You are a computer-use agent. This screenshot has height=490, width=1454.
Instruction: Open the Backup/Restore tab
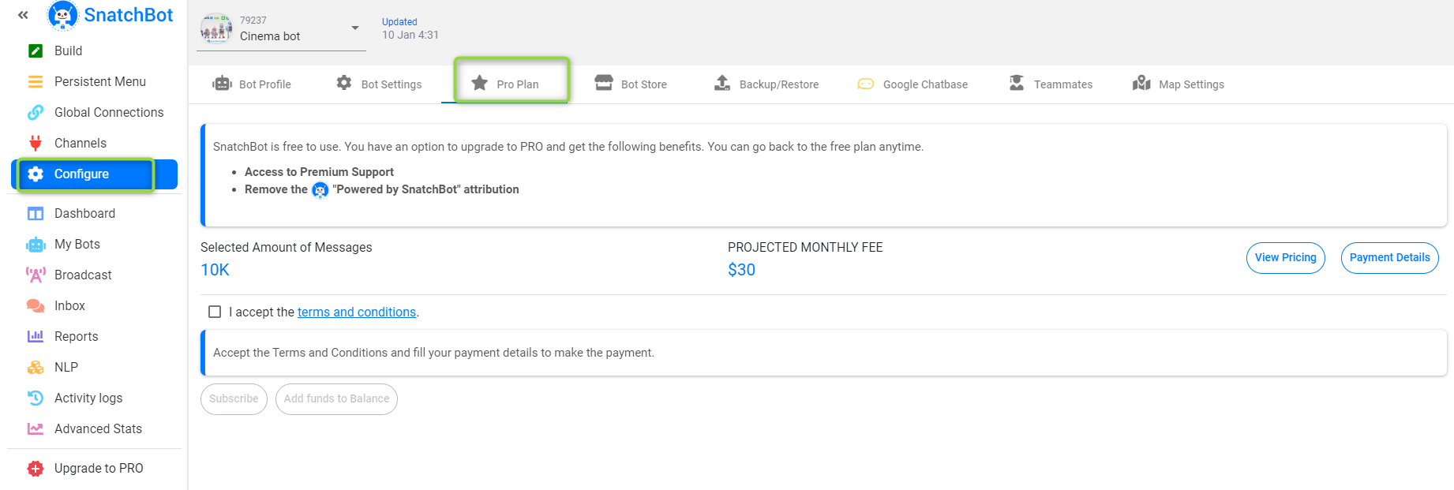[x=766, y=84]
